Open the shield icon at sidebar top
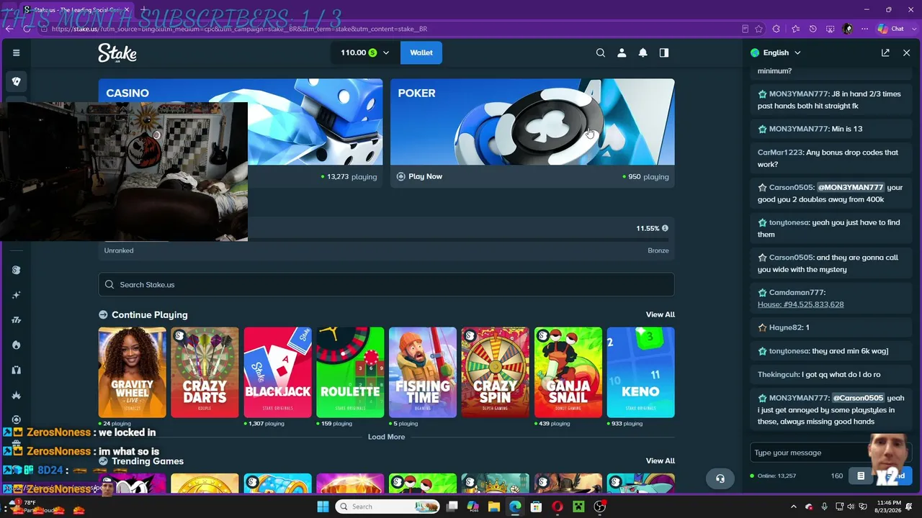Viewport: 922px width, 518px height. [16, 81]
